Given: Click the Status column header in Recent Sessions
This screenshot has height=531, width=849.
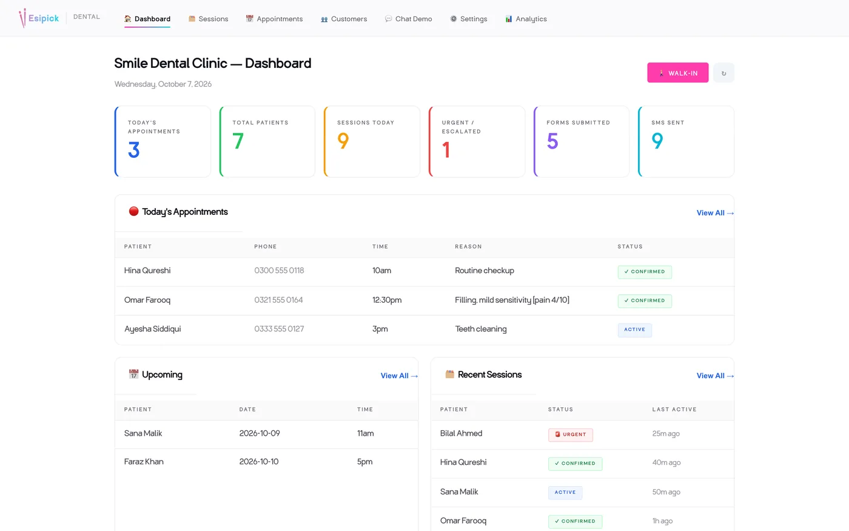Looking at the screenshot, I should pyautogui.click(x=560, y=410).
